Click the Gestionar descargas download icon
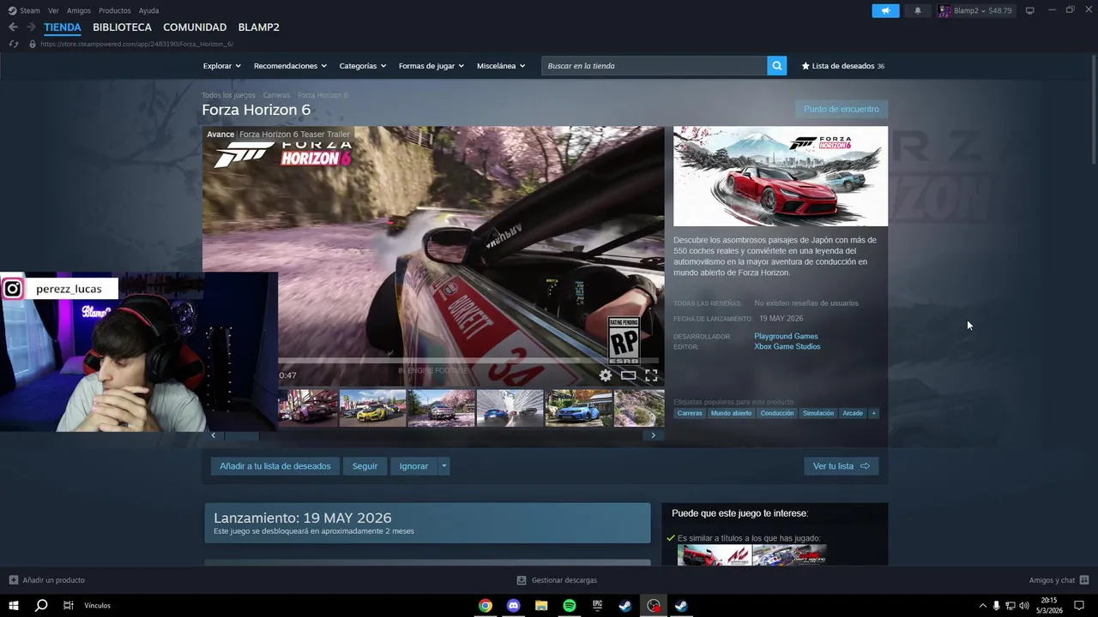The height and width of the screenshot is (617, 1098). pos(522,580)
